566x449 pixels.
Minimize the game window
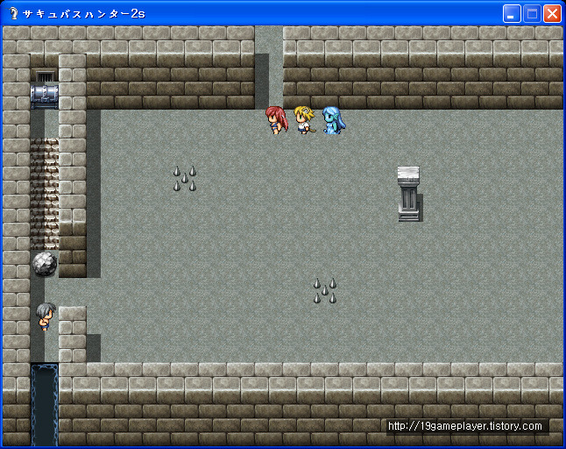click(x=512, y=14)
